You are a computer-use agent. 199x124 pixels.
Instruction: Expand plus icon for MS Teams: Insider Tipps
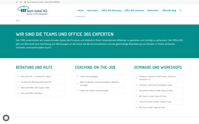point(137,96)
